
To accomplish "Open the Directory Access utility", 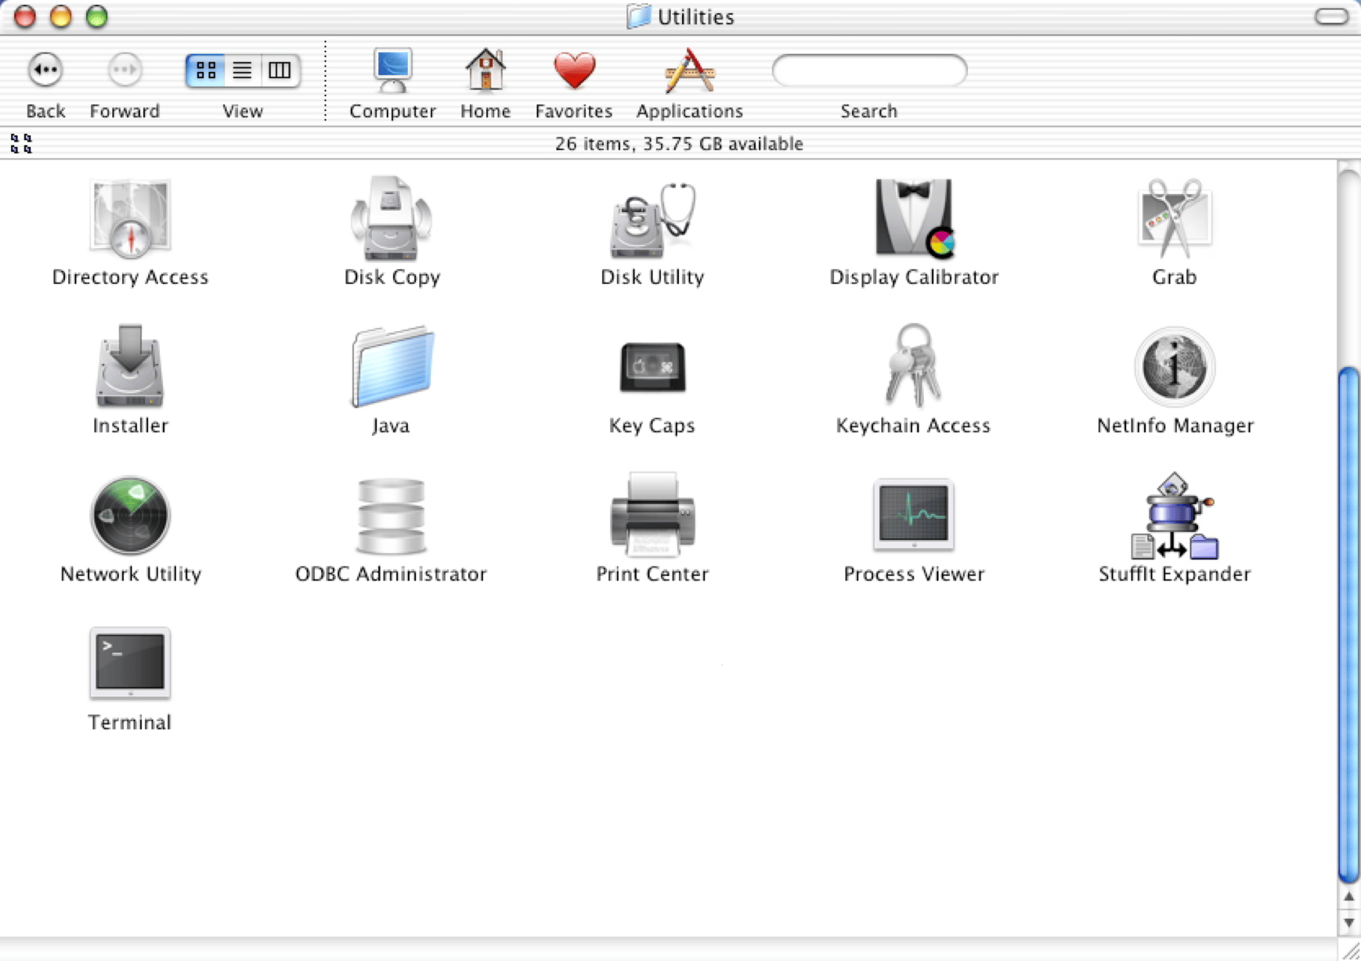I will coord(130,218).
